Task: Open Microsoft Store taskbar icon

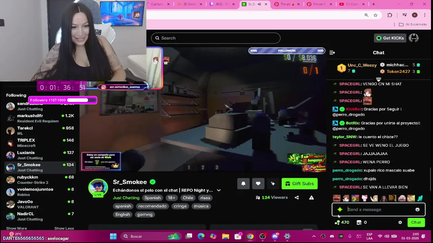Action: [x=238, y=236]
